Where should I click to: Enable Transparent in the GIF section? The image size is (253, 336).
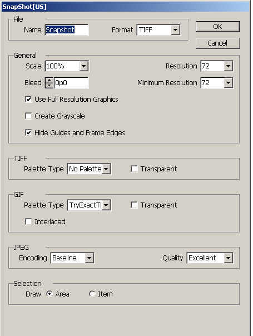134,205
